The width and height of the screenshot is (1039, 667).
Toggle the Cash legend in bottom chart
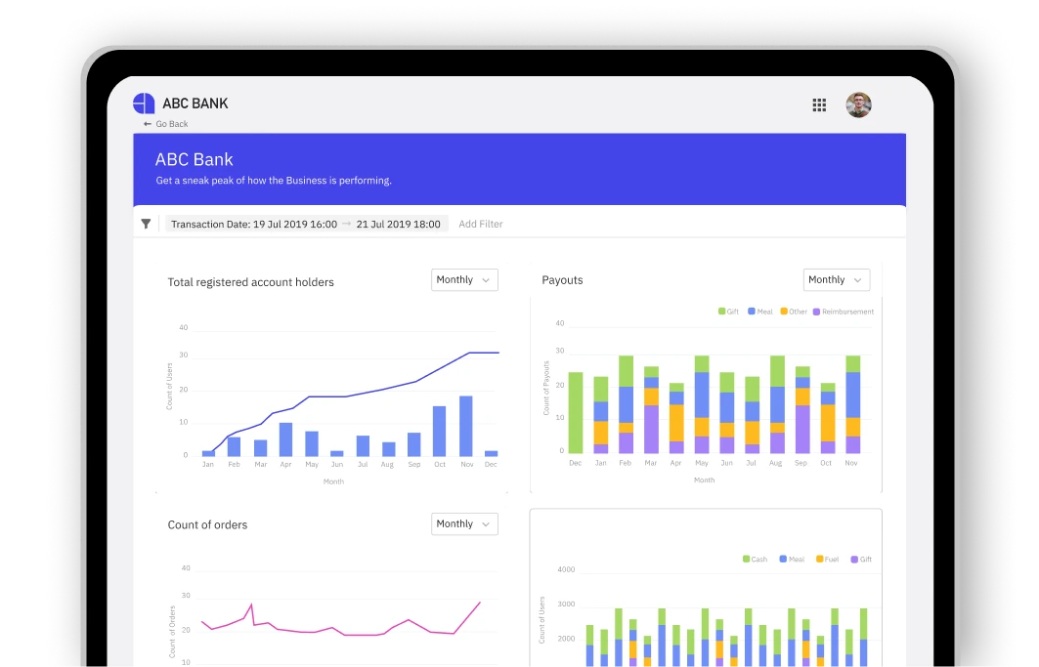tap(755, 559)
